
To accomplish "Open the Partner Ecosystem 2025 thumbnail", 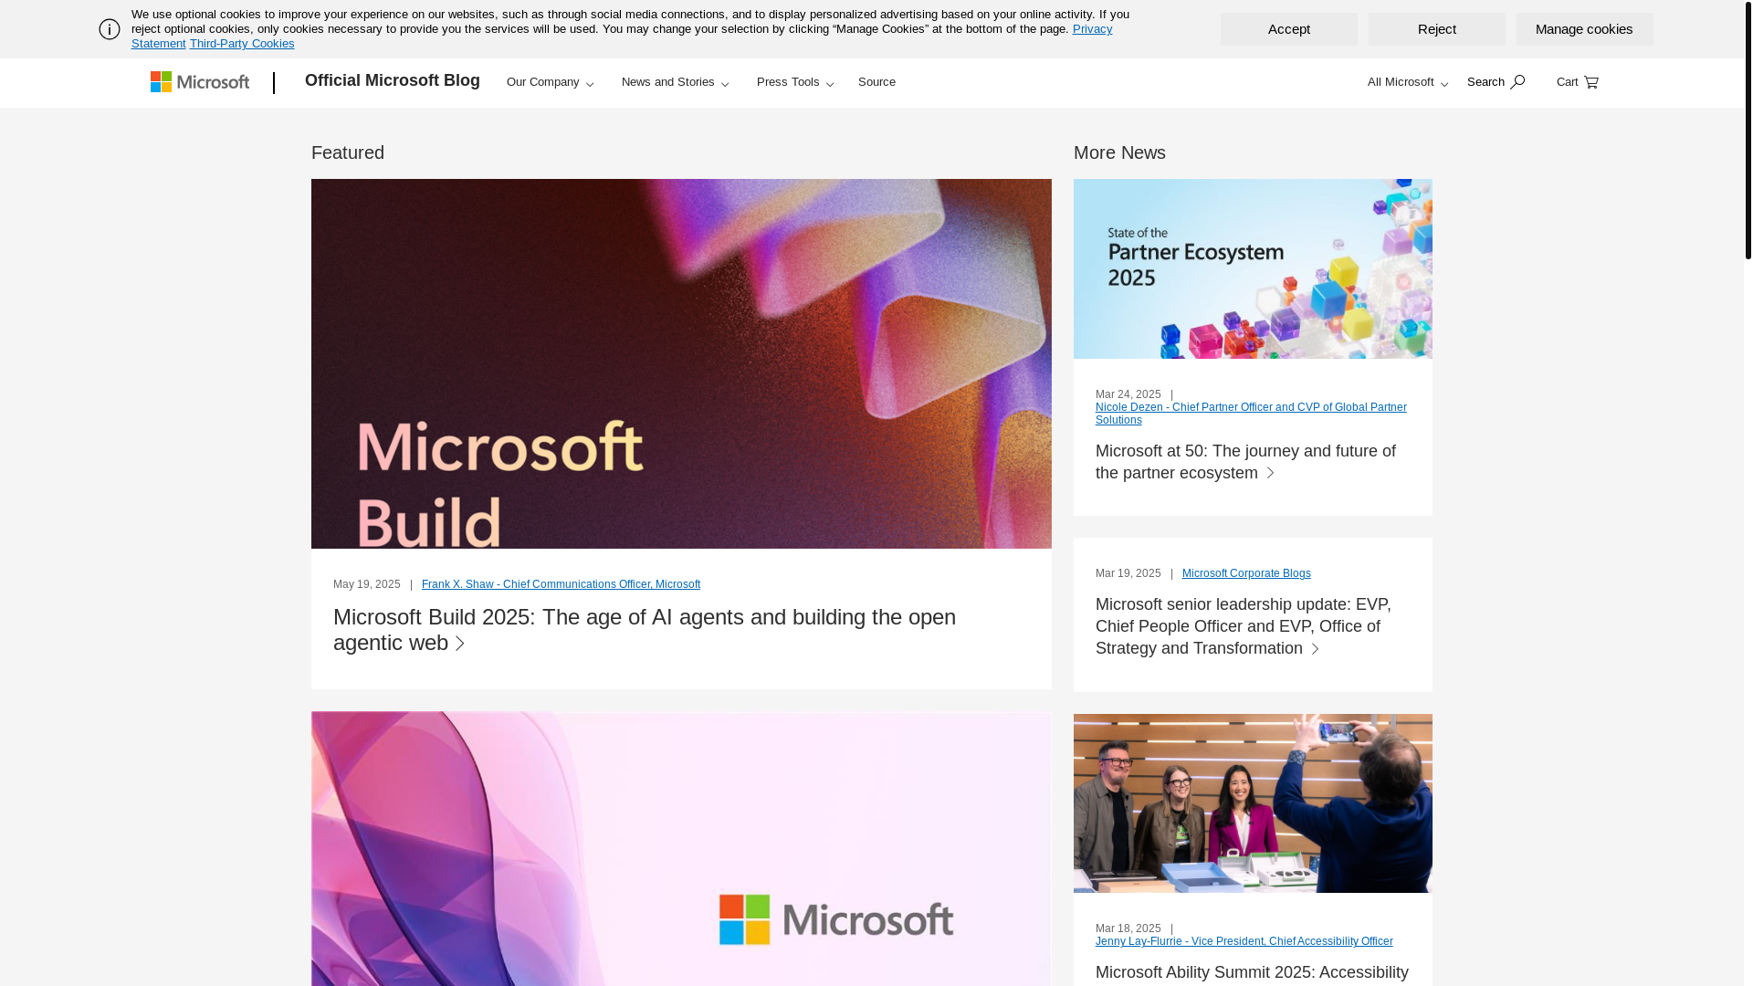I will click(1253, 268).
